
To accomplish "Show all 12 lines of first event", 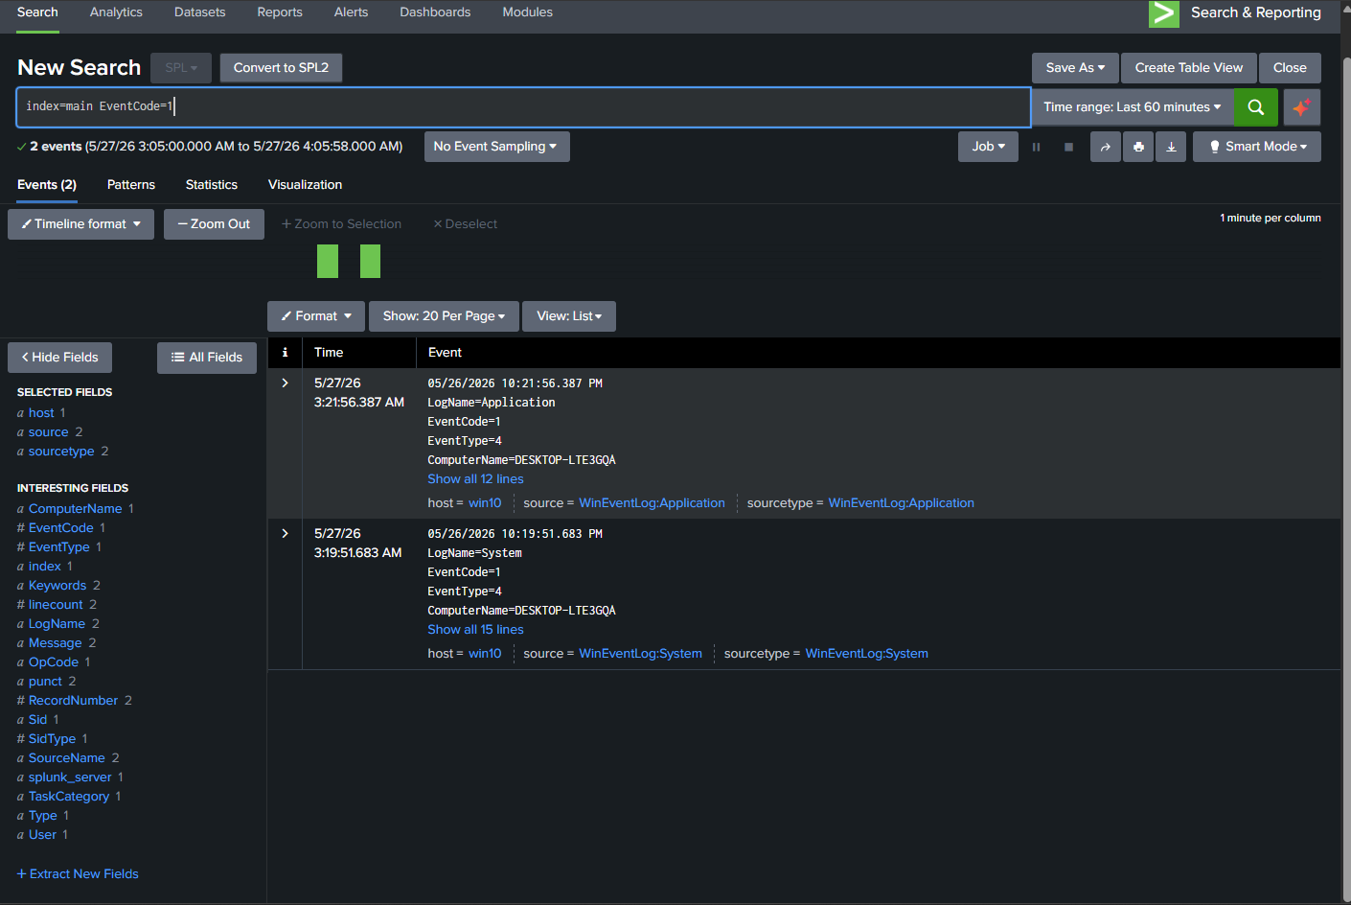I will 475,479.
